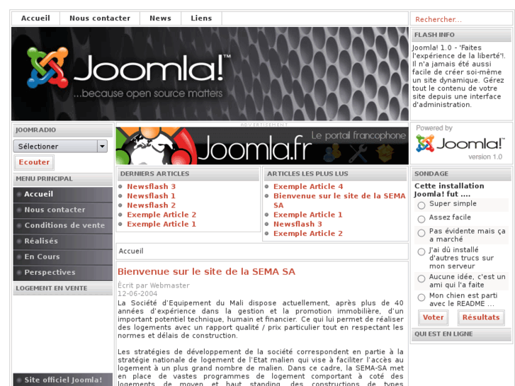Open Exemple Article 2 in Derniers Articles
This screenshot has height=386, width=515.
[162, 215]
